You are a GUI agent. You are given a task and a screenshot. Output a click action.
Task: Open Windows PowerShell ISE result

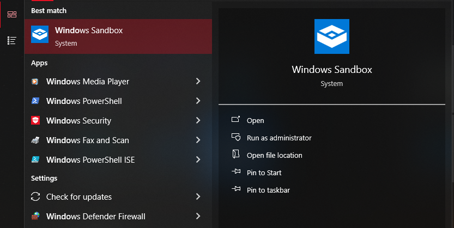(x=118, y=159)
